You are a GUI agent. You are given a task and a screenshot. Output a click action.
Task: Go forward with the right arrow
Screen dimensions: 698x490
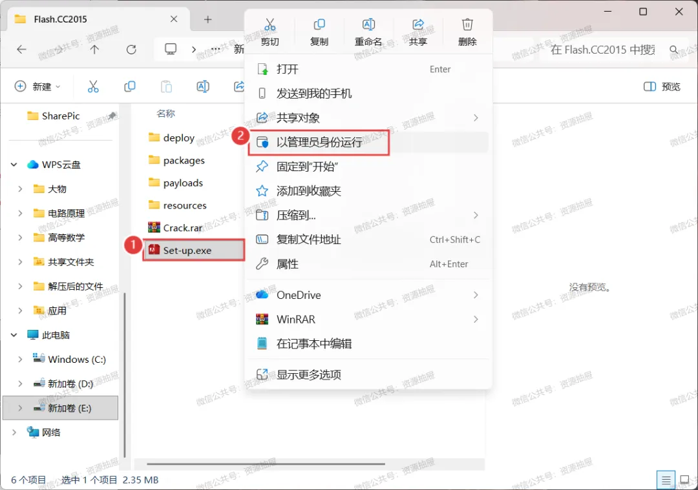coord(58,49)
